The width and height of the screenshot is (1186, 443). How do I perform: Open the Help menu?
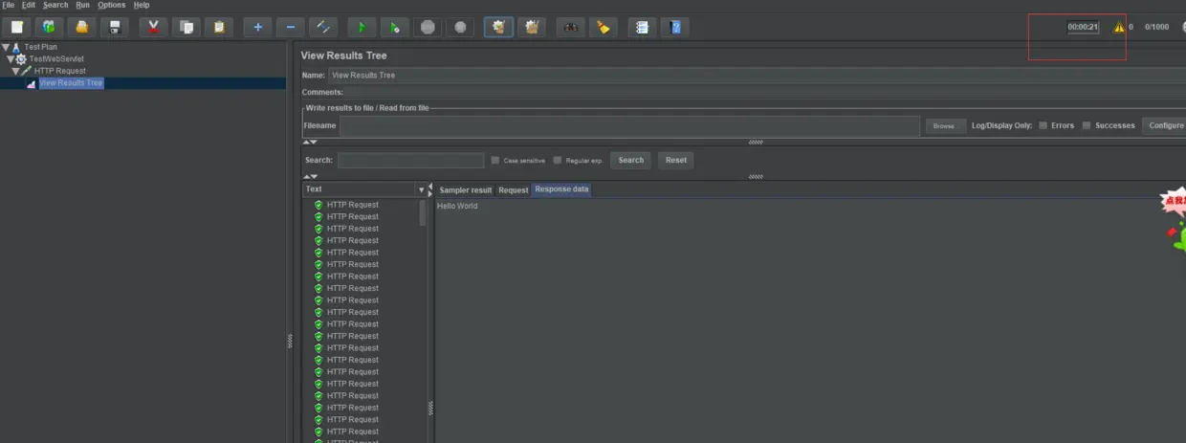pyautogui.click(x=142, y=5)
